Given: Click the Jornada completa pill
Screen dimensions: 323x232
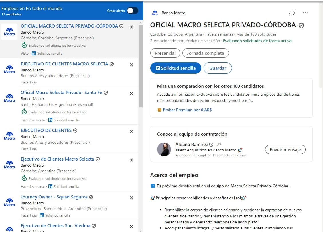Looking at the screenshot, I should [x=205, y=53].
